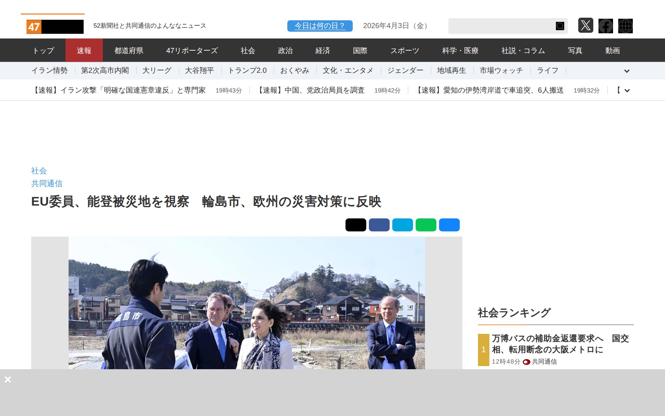The width and height of the screenshot is (665, 416).
Task: Open the Facebook icon in header
Action: click(x=605, y=26)
